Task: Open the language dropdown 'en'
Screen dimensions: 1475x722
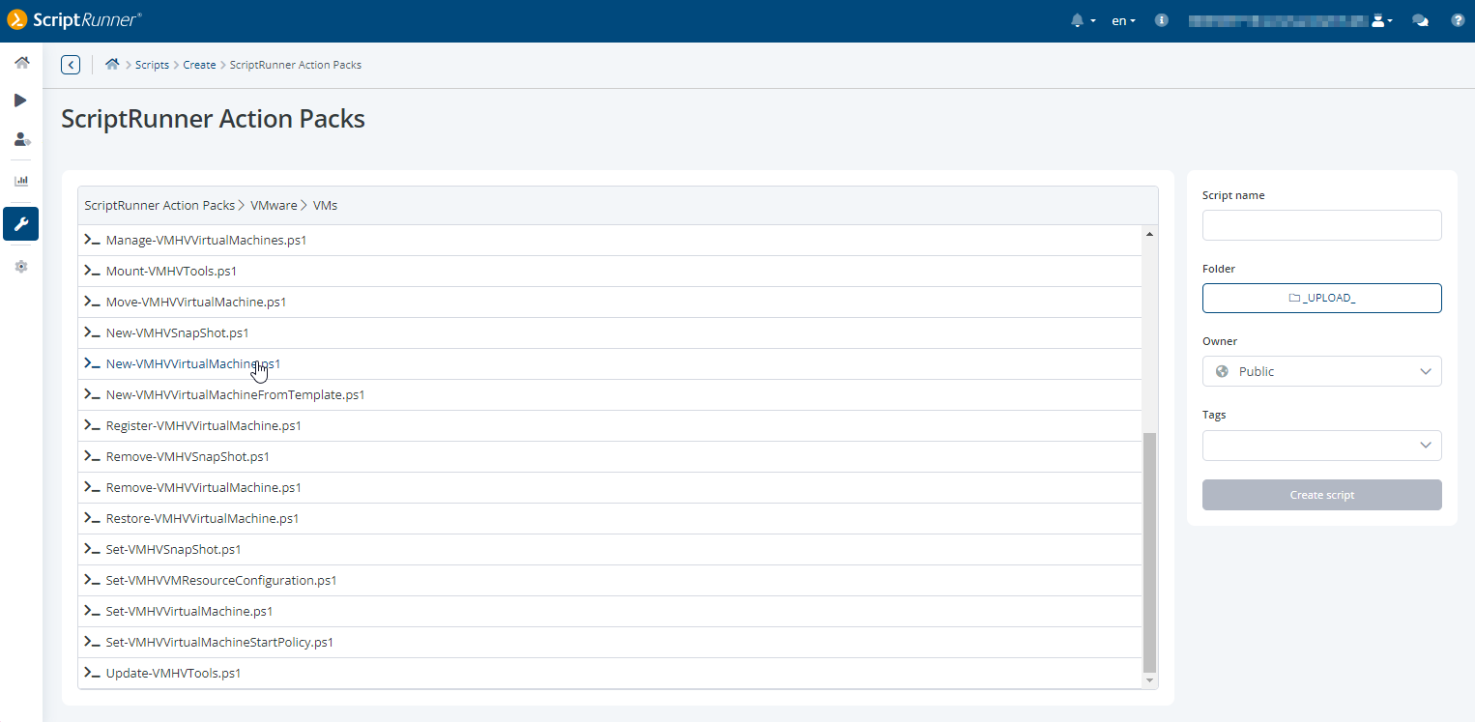Action: (1123, 20)
